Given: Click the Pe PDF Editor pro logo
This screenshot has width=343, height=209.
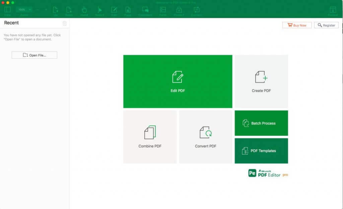Looking at the screenshot, I should pos(268,174).
